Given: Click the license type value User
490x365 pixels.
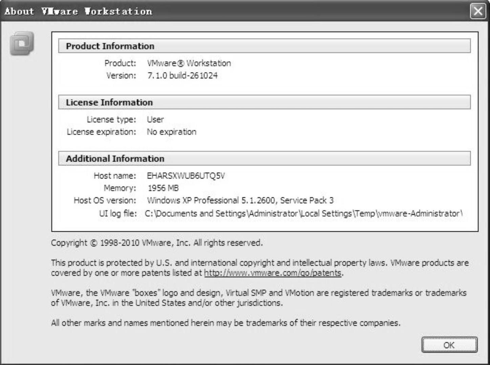Looking at the screenshot, I should coord(155,120).
